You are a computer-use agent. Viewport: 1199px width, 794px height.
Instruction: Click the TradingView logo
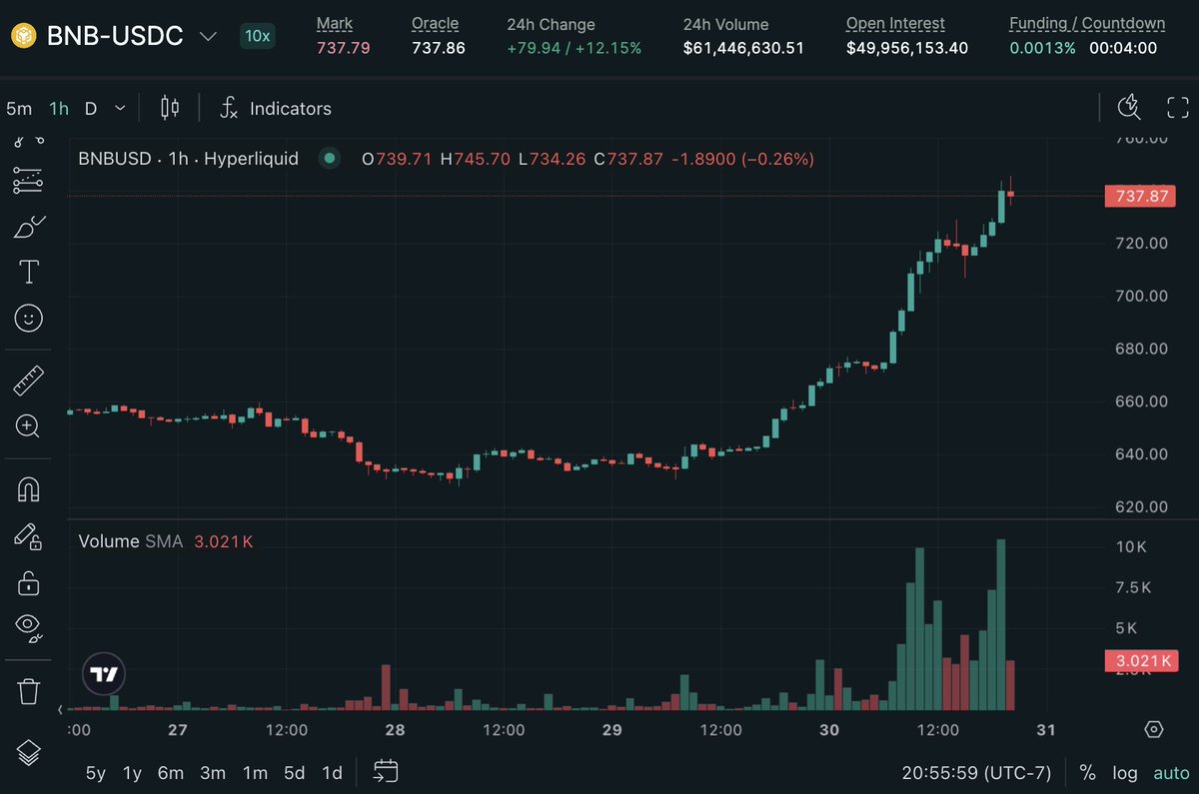(104, 674)
